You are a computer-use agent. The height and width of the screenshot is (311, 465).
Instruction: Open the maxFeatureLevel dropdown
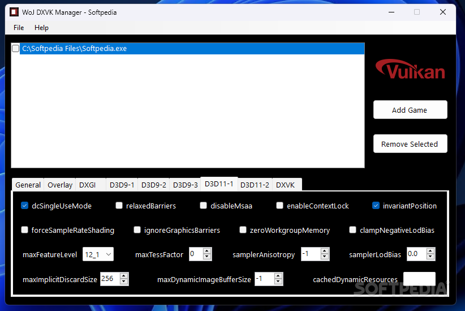(x=98, y=254)
